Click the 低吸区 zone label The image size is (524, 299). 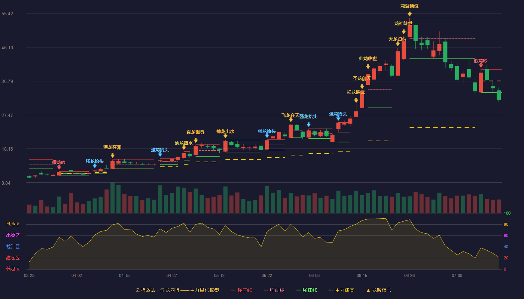(13, 269)
